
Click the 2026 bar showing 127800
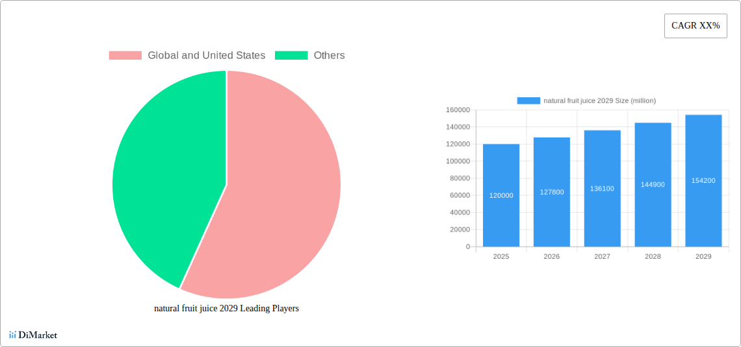tap(552, 192)
